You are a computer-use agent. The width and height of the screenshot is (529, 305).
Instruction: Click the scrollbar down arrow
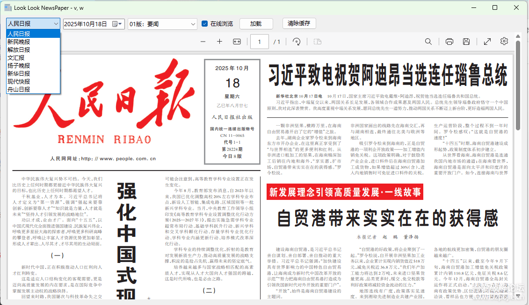coord(518,296)
